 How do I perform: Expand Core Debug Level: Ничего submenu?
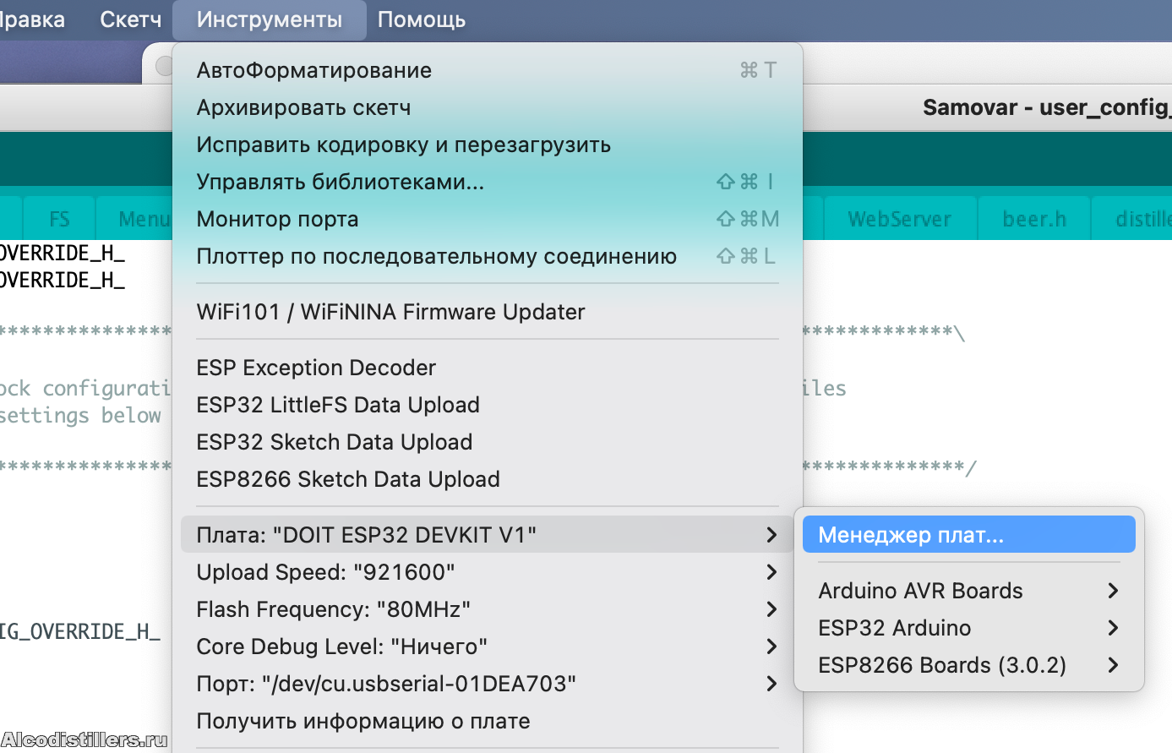[487, 647]
